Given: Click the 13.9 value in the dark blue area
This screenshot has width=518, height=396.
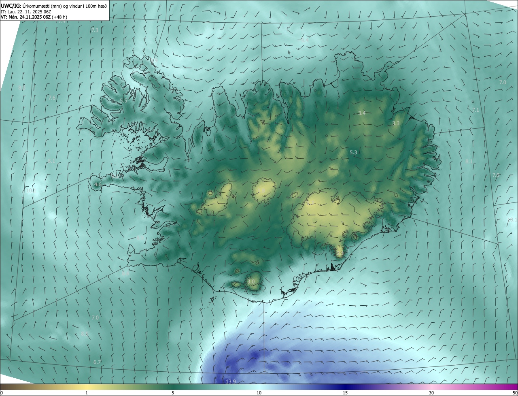Looking at the screenshot, I should coord(231,382).
